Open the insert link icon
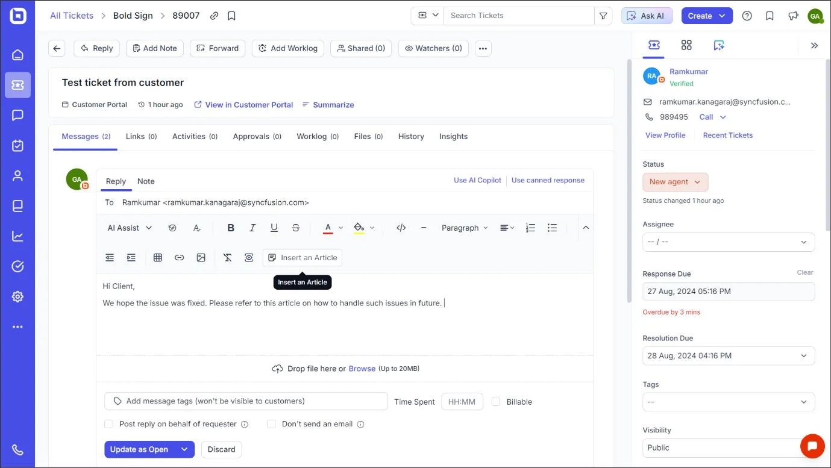 (x=179, y=257)
